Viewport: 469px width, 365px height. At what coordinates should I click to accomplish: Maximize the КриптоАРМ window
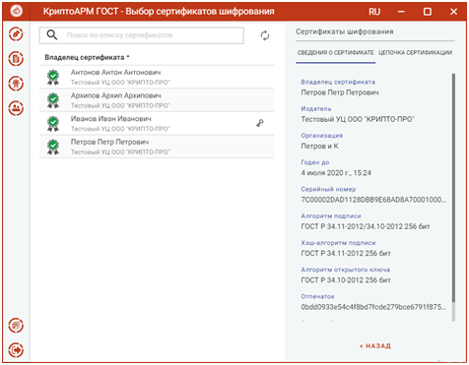pos(428,12)
